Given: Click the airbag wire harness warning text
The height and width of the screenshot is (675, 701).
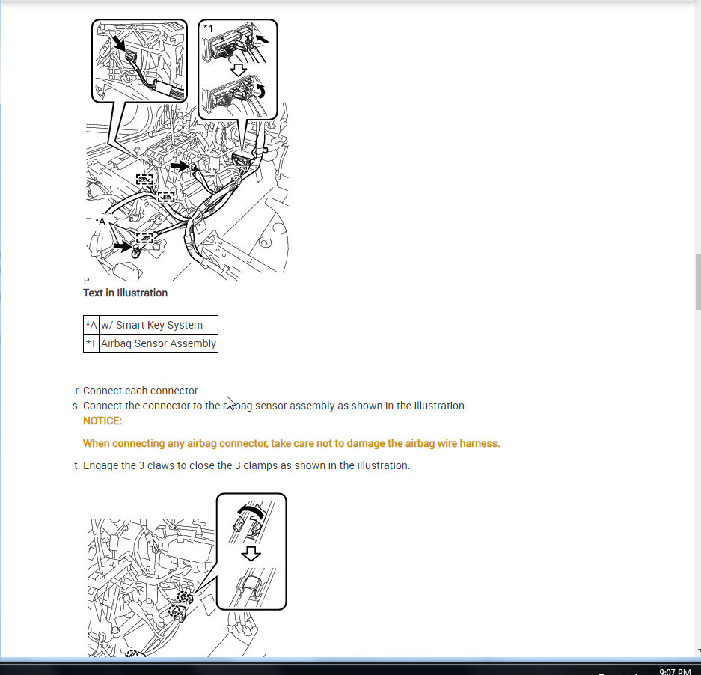Looking at the screenshot, I should click(292, 443).
